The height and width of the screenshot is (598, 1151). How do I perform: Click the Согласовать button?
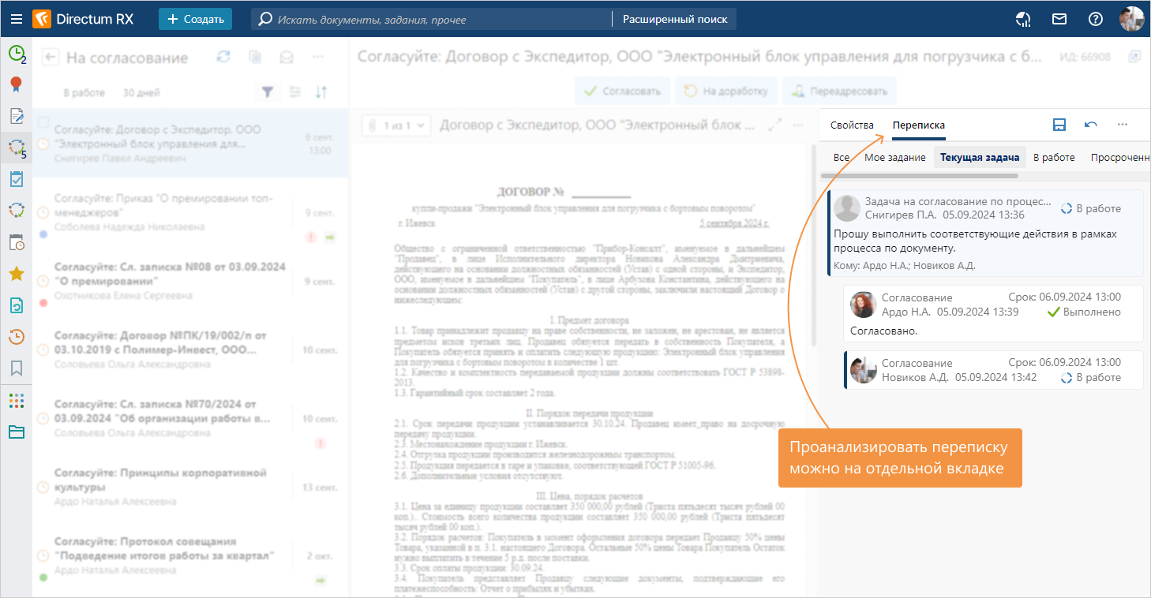pos(622,91)
